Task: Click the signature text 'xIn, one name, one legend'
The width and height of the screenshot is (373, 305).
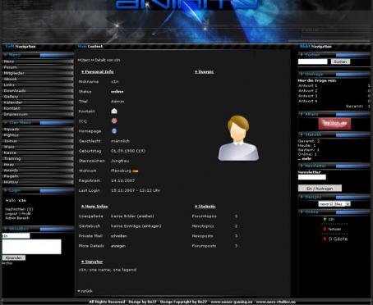Action: pyautogui.click(x=108, y=270)
